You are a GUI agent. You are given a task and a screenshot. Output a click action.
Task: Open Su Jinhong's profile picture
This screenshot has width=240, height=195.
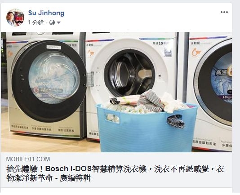click(15, 18)
